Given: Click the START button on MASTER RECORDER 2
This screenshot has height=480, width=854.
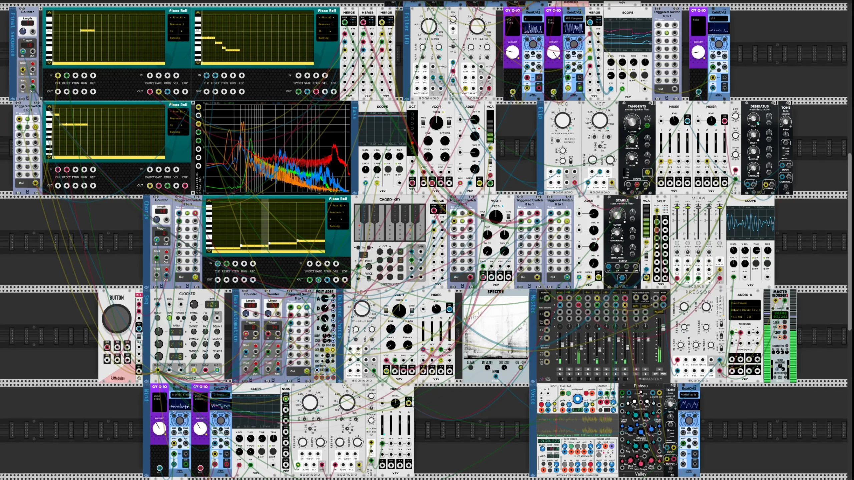Looking at the screenshot, I should tap(784, 322).
